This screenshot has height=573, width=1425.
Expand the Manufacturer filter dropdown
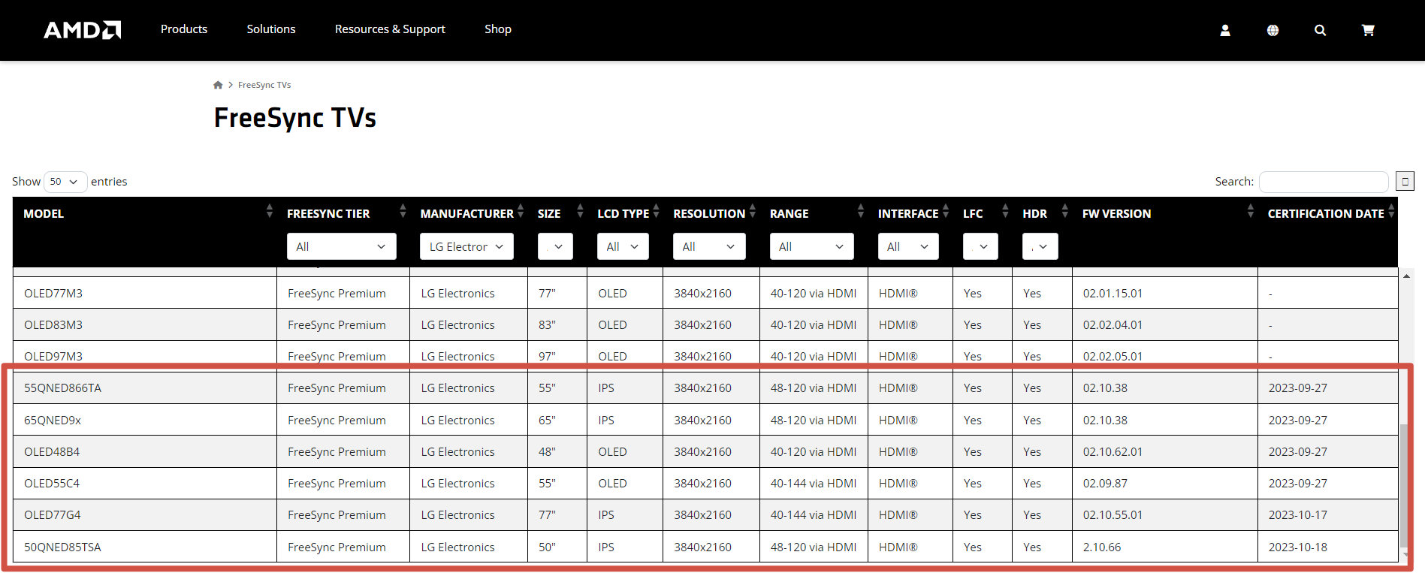click(x=466, y=246)
